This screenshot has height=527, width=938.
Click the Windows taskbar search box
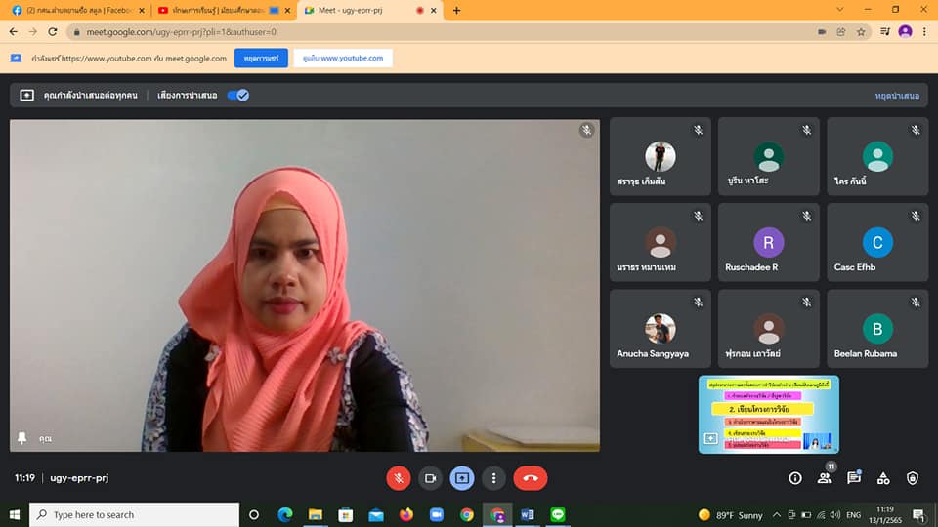135,514
